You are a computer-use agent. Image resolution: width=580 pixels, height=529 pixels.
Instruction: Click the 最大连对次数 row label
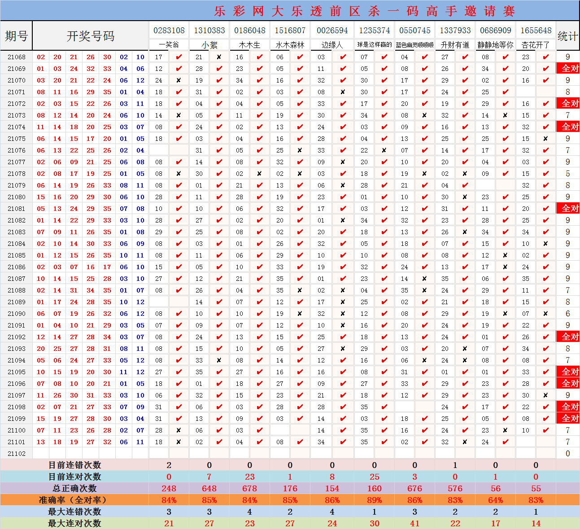point(74,524)
